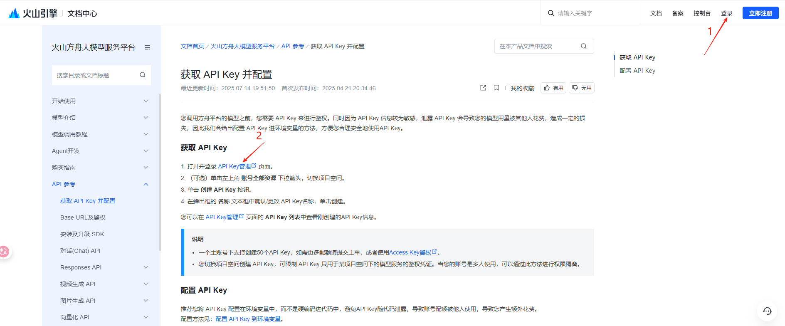Viewport: 785px width, 326px height.
Task: Expand the 视频生成 API subsection
Action: [146, 284]
